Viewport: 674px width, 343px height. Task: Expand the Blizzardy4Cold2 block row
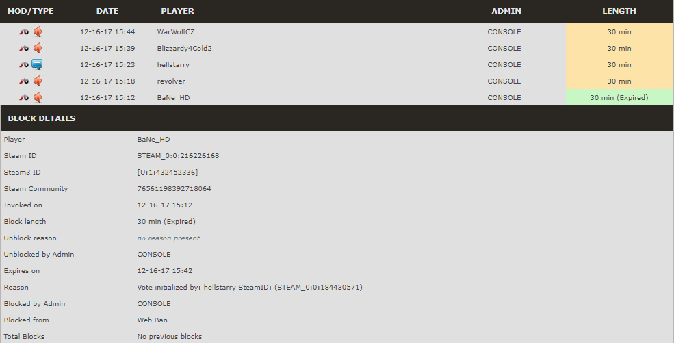[x=337, y=48]
